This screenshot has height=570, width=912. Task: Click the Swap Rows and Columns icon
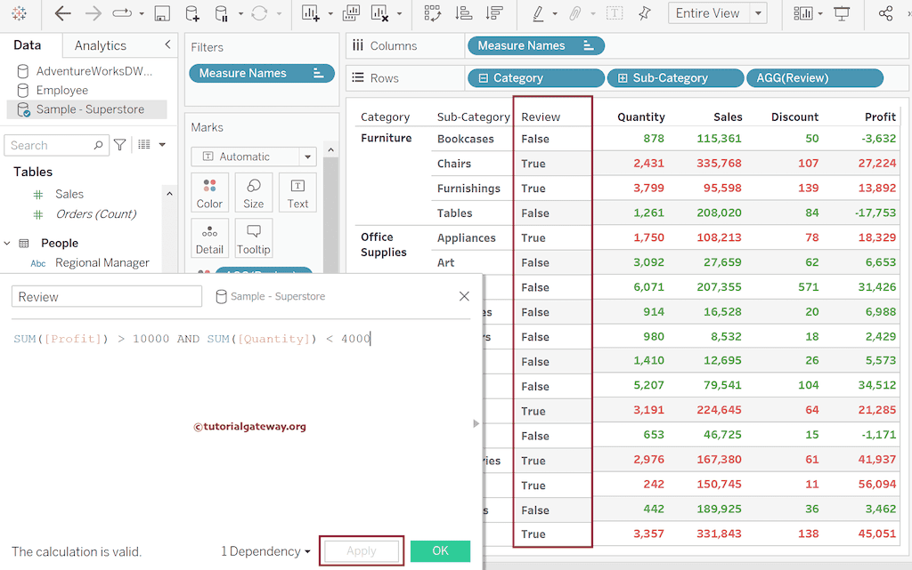point(432,13)
